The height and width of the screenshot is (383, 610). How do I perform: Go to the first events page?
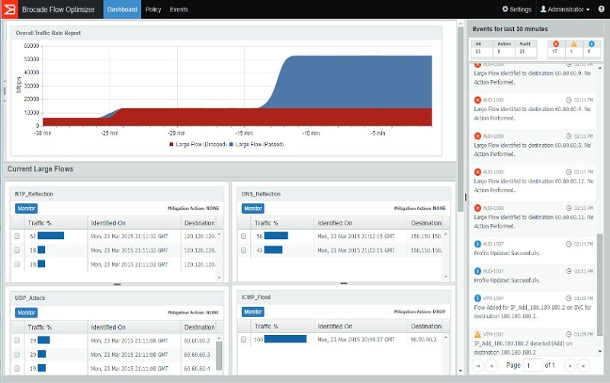(x=478, y=365)
